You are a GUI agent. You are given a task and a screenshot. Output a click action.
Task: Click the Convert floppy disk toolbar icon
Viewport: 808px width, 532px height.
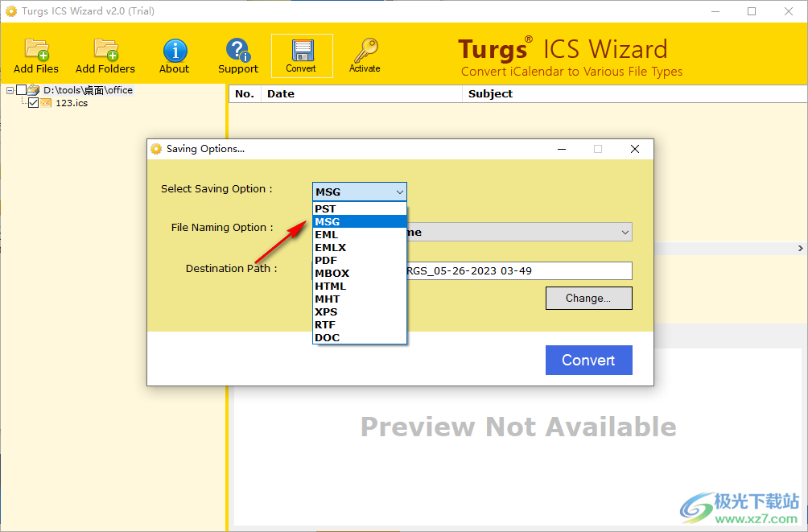tap(302, 51)
